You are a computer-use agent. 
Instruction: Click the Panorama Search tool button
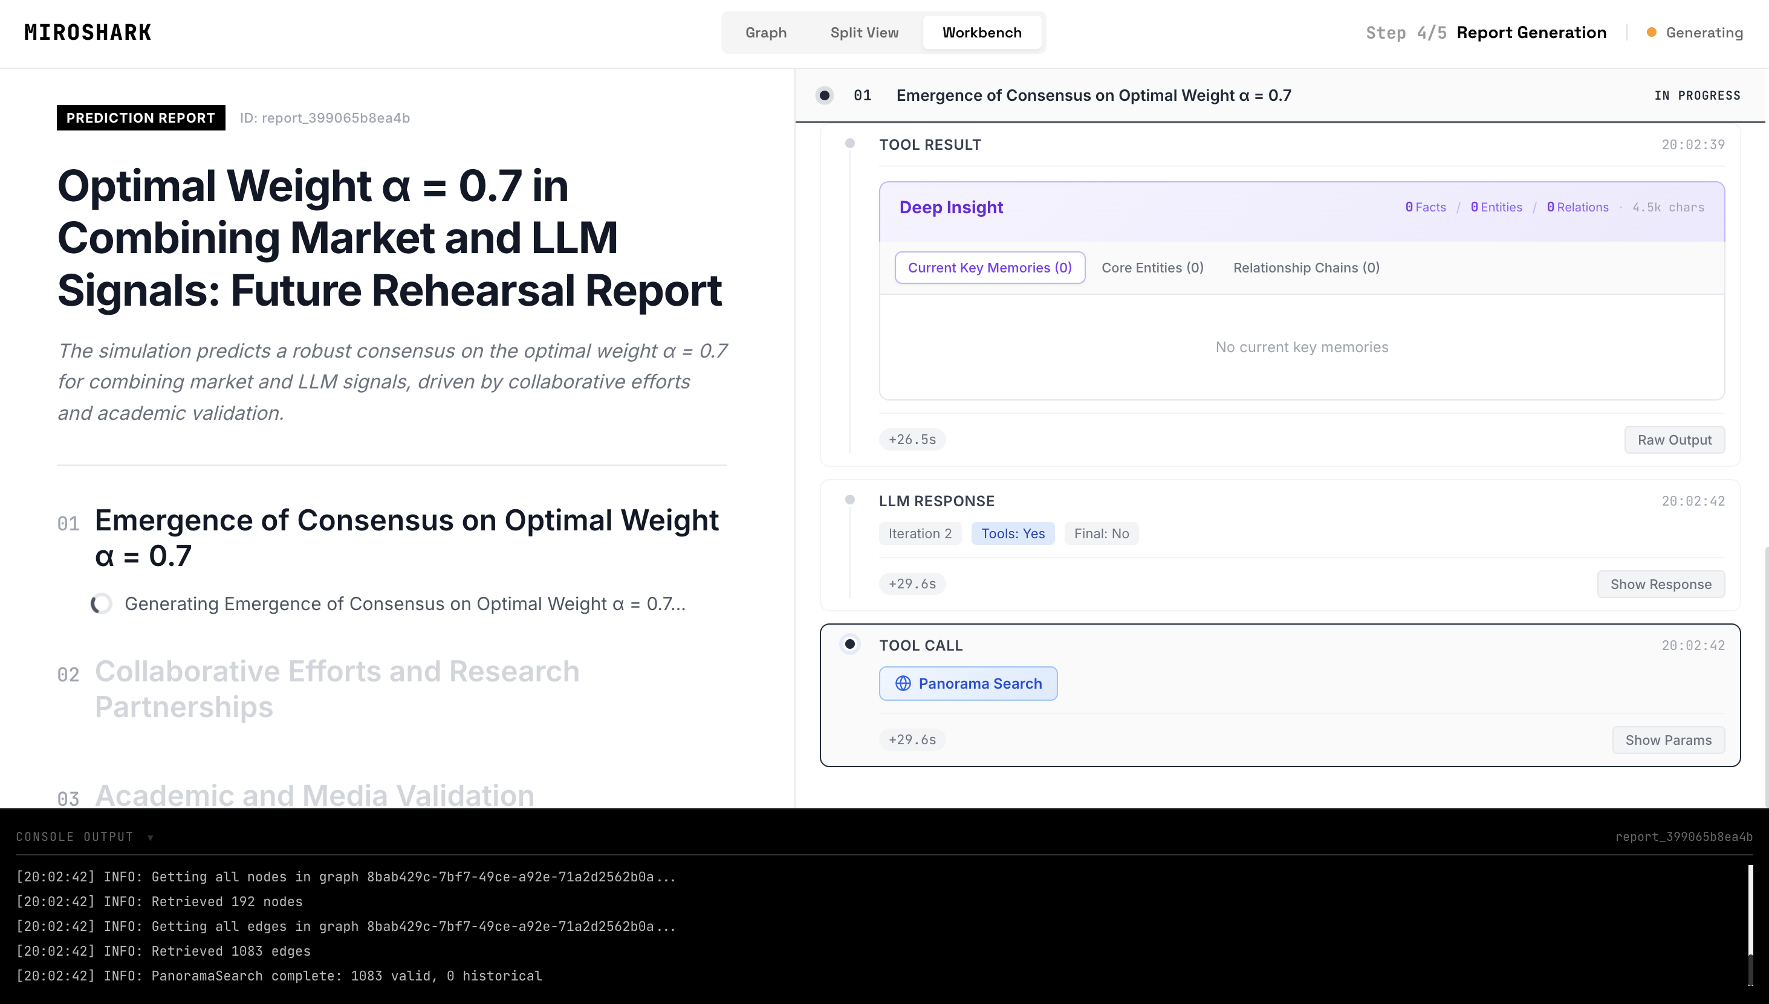tap(967, 683)
